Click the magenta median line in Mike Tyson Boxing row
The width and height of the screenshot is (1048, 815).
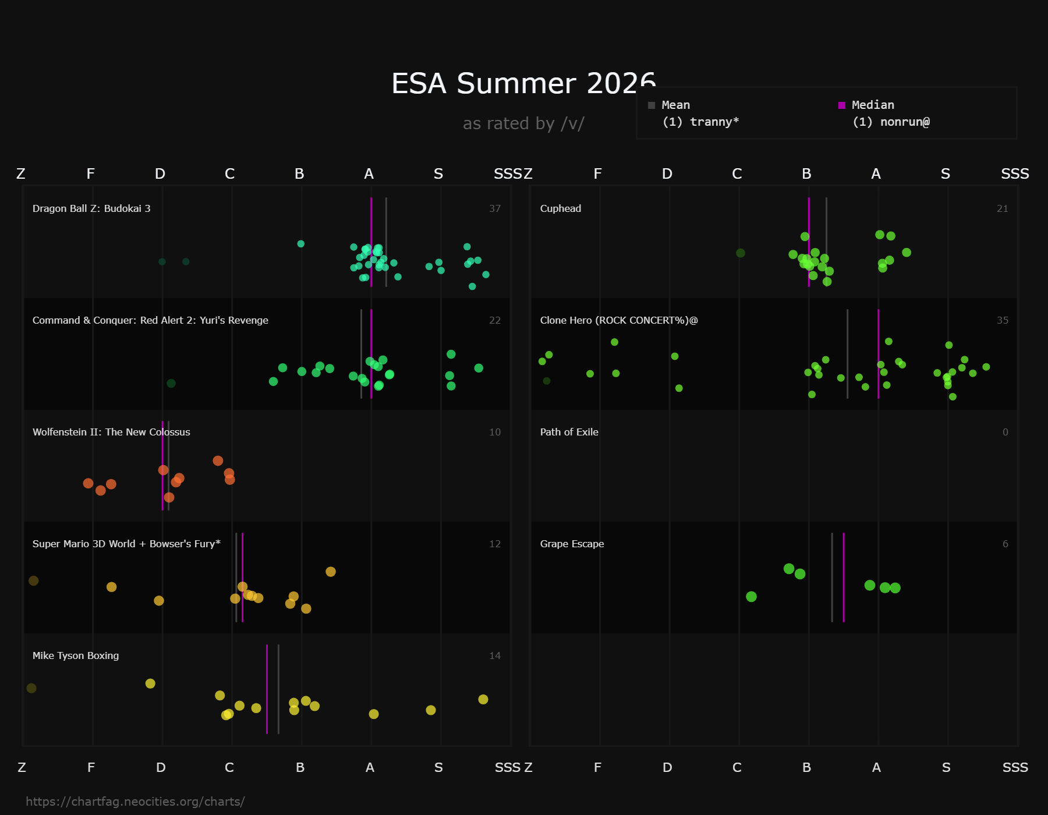click(x=267, y=689)
